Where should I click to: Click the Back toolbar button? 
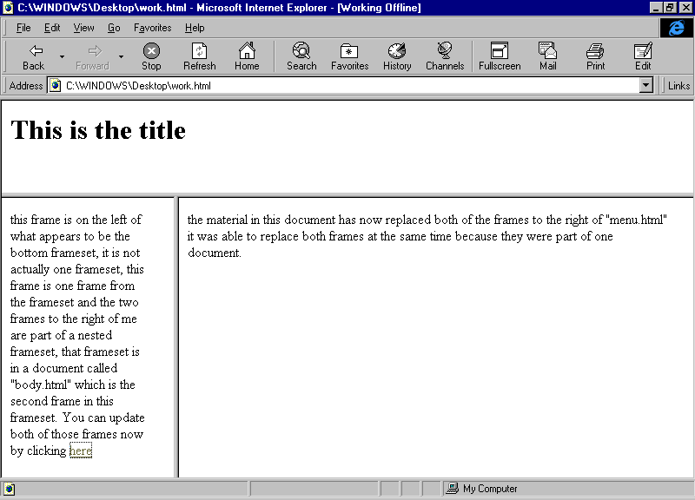34,56
